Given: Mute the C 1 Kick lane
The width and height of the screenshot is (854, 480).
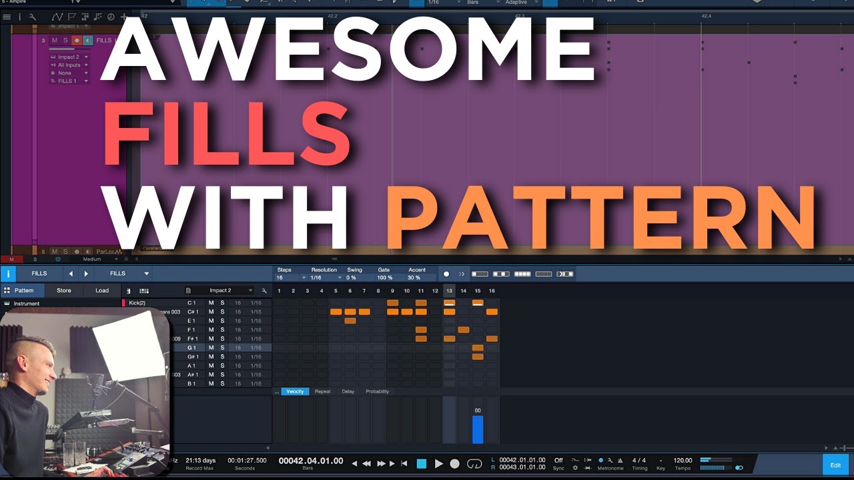Looking at the screenshot, I should [211, 303].
